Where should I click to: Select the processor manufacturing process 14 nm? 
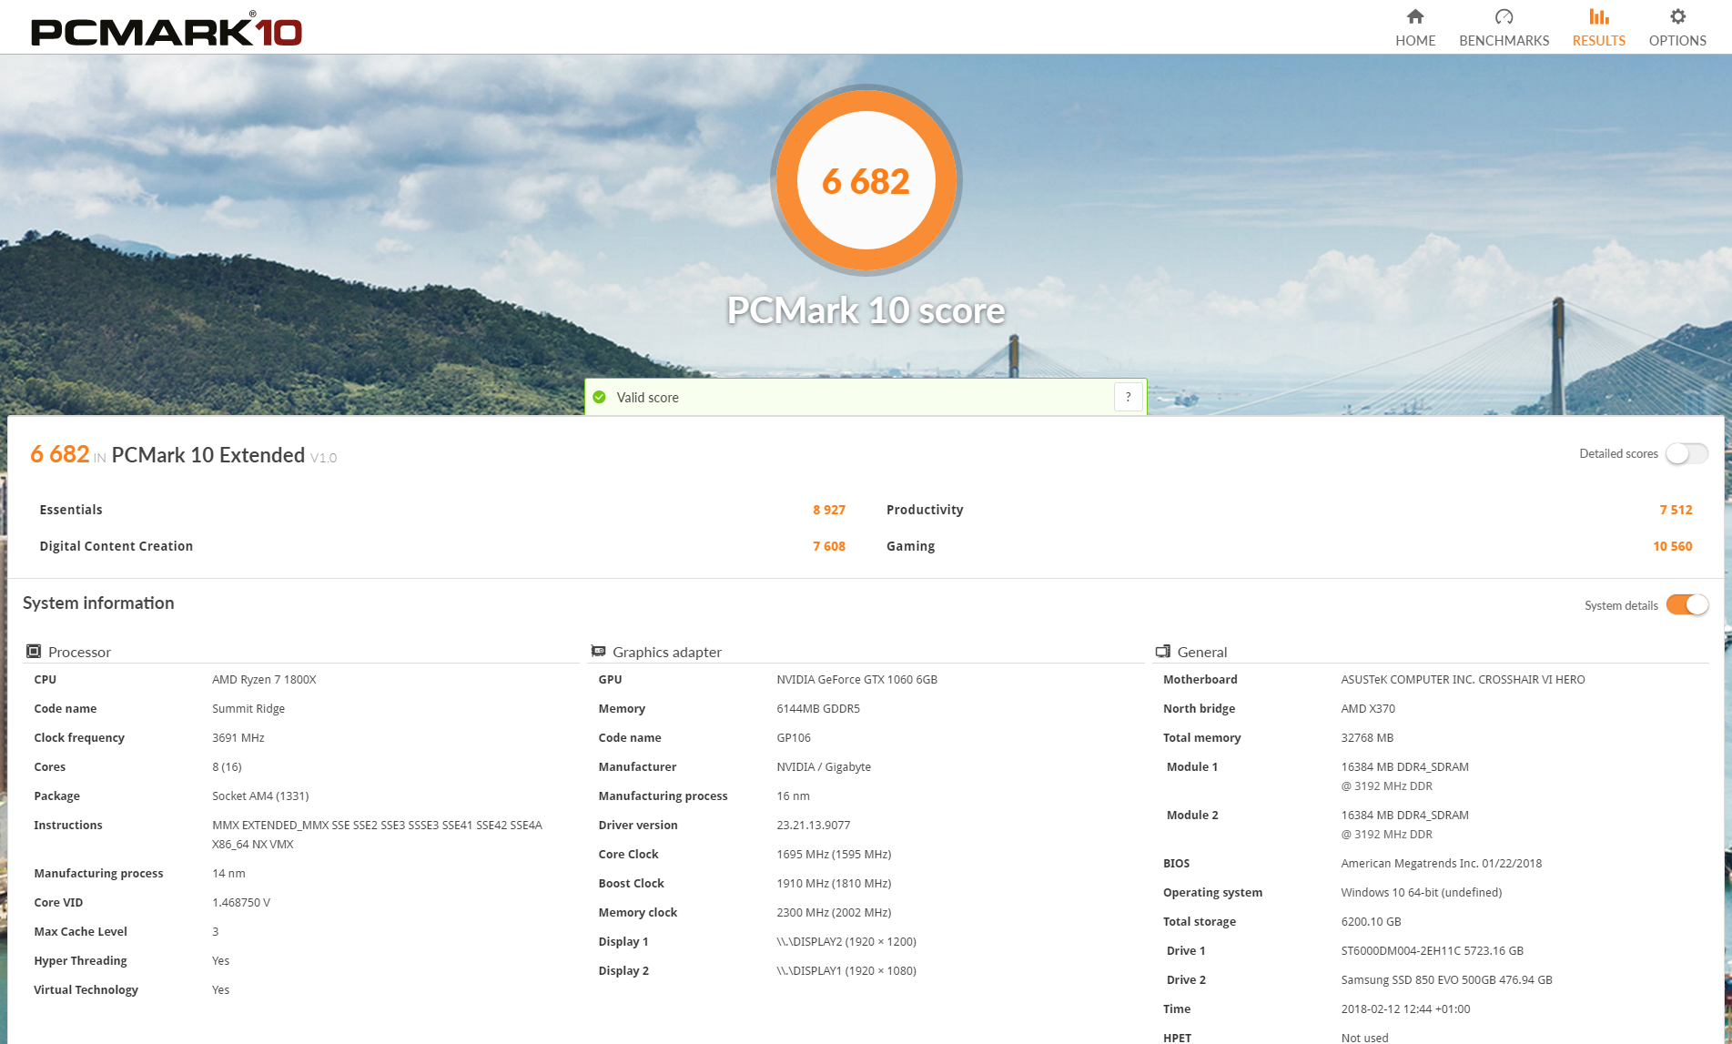(x=228, y=874)
